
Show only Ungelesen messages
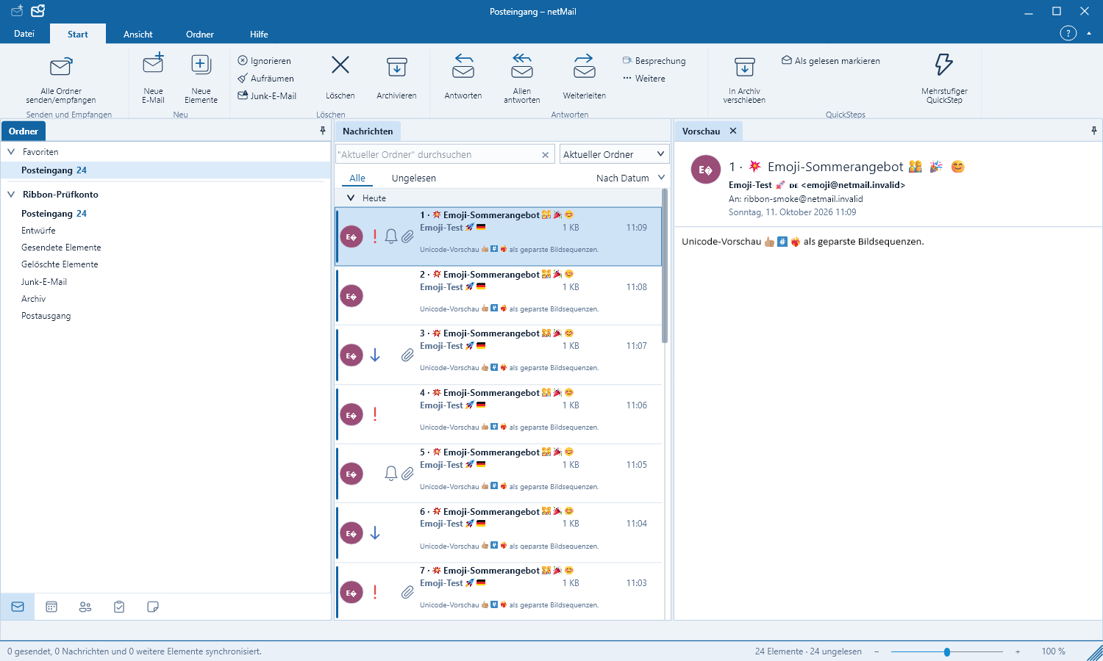tap(414, 178)
